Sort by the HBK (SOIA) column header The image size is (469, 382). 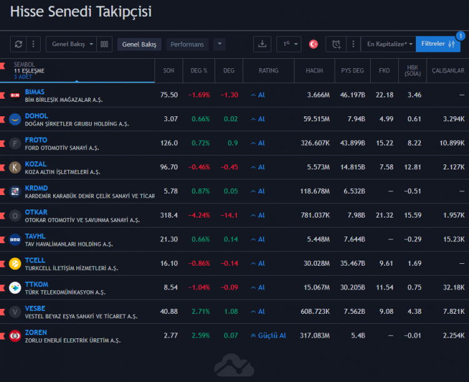(413, 71)
